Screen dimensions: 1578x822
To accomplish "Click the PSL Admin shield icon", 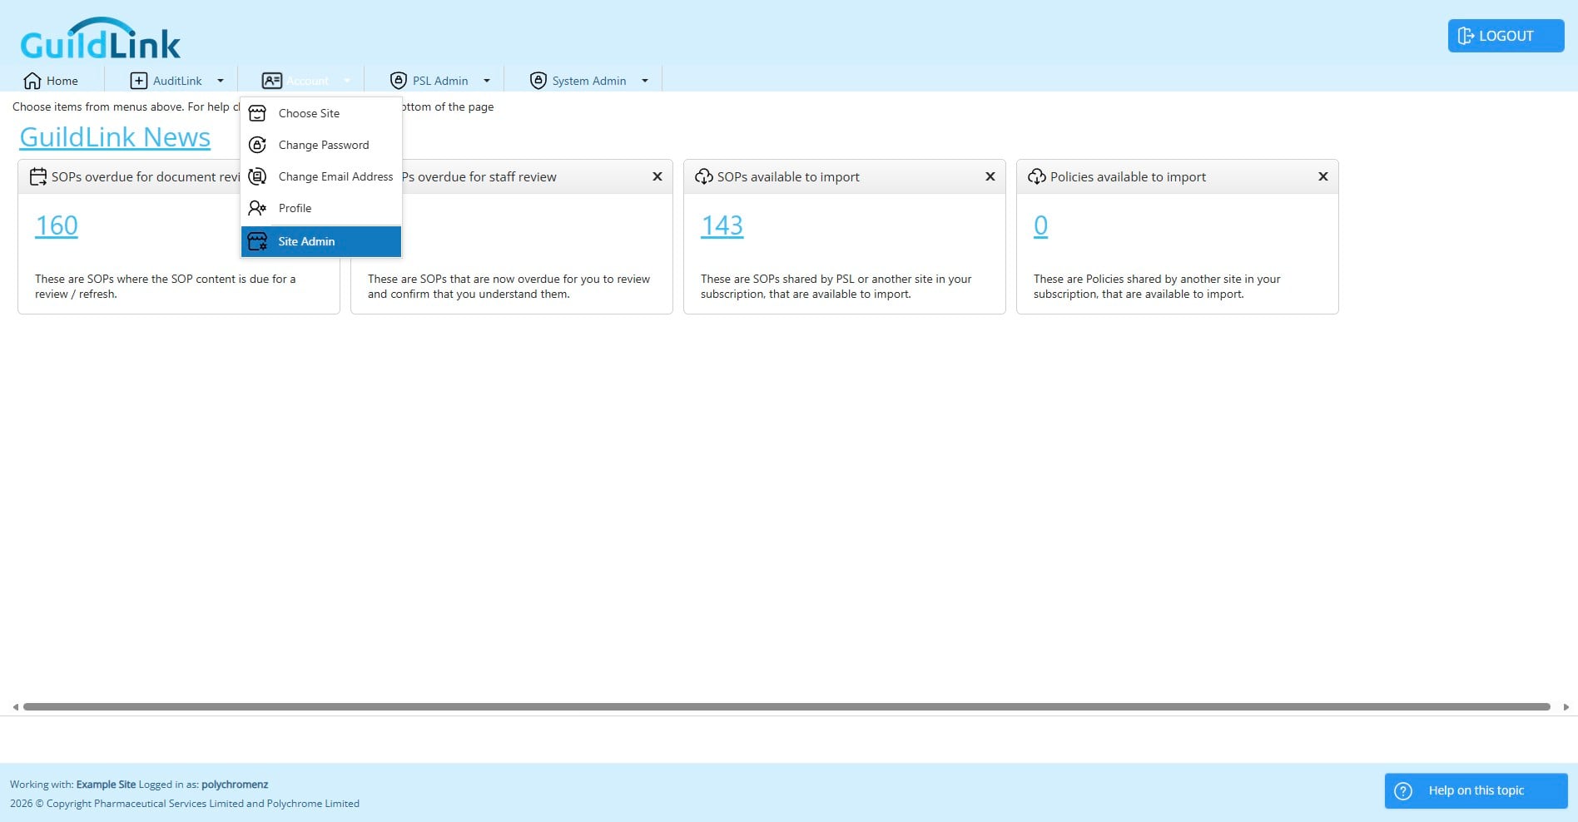I will (399, 81).
